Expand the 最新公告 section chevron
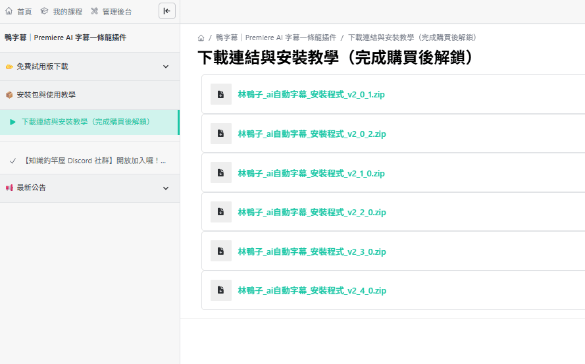 [x=166, y=188]
